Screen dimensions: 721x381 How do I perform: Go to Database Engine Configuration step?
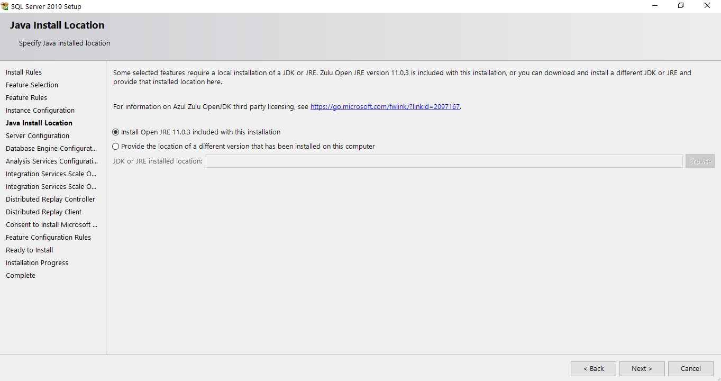click(x=51, y=149)
